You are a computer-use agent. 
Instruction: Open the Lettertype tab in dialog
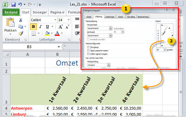click(x=110, y=17)
